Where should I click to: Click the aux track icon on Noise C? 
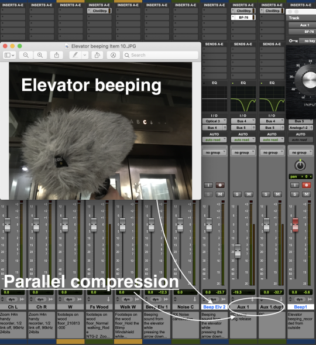[x=195, y=299]
